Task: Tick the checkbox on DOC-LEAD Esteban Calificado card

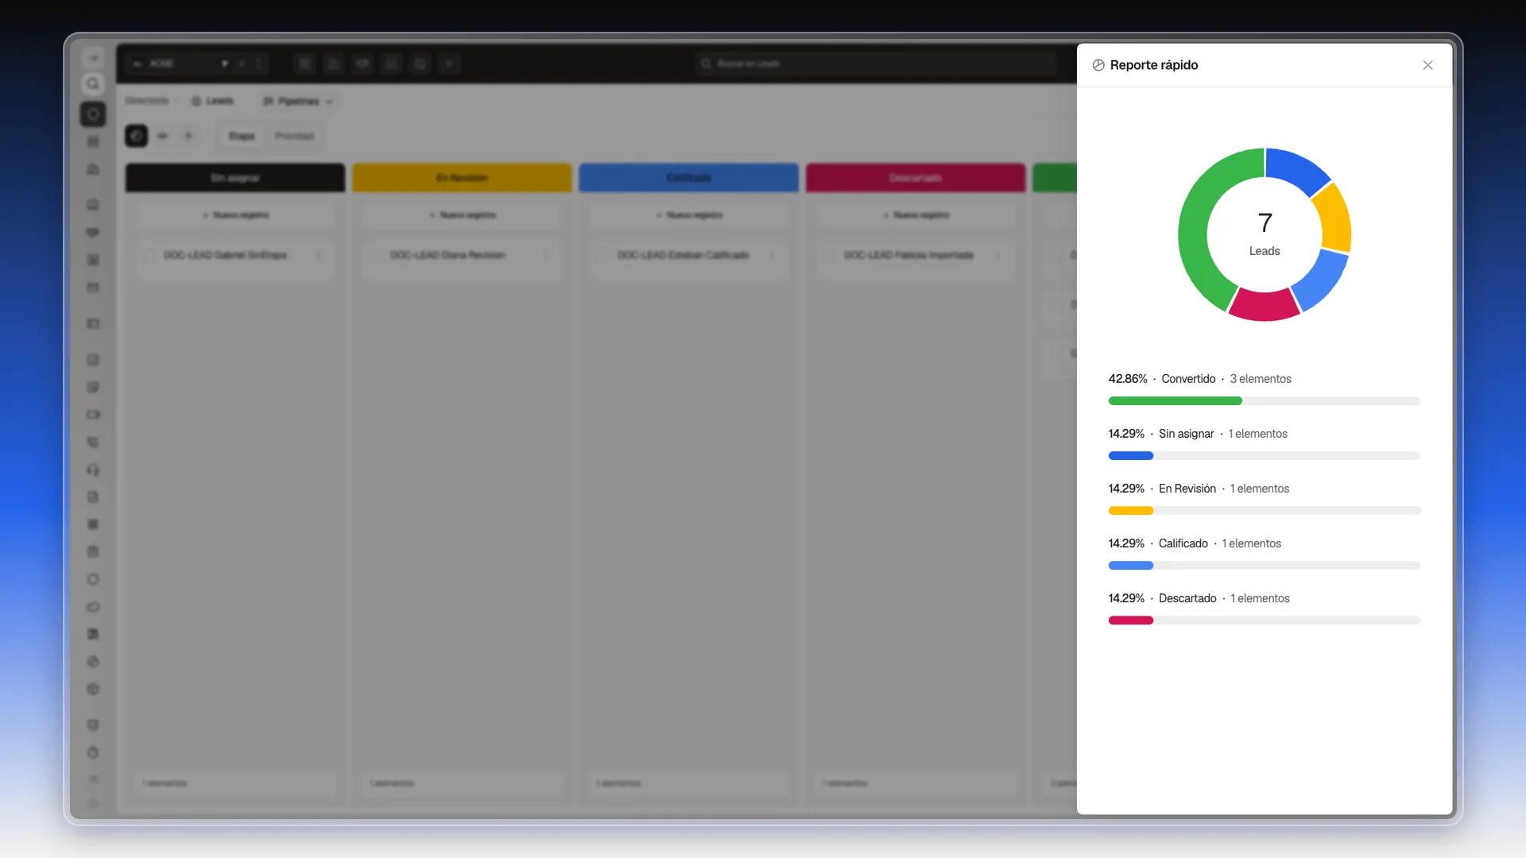Action: (x=603, y=255)
